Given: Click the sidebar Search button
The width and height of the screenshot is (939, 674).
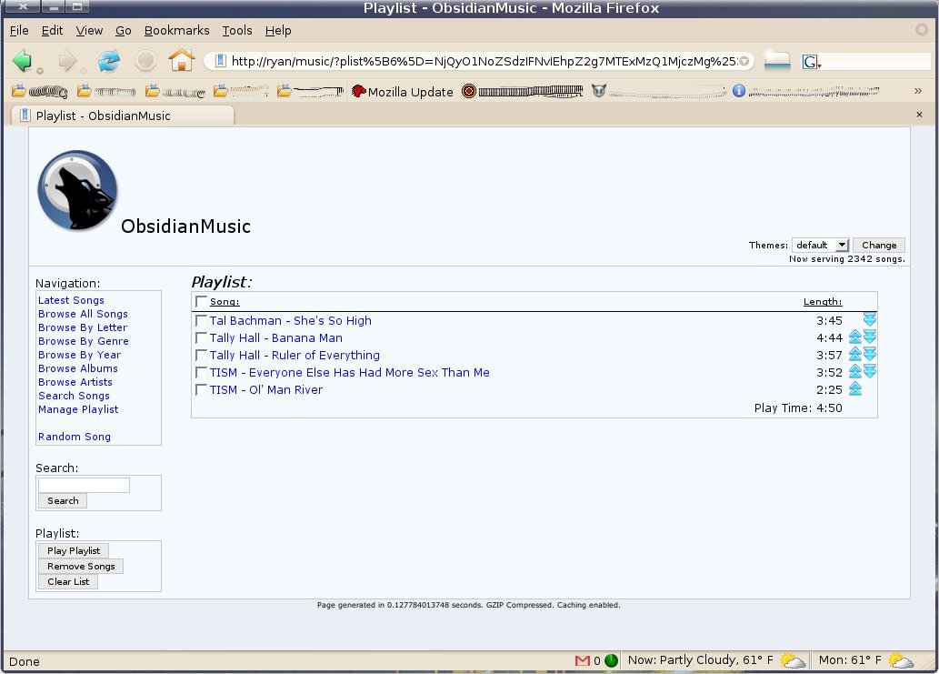Looking at the screenshot, I should pos(63,501).
